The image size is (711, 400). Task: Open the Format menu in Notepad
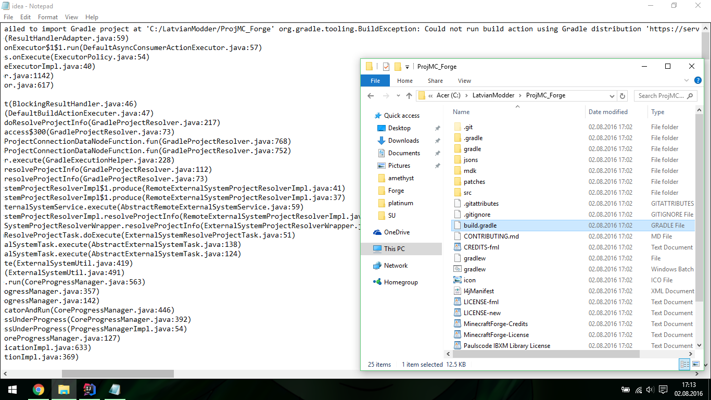(48, 17)
